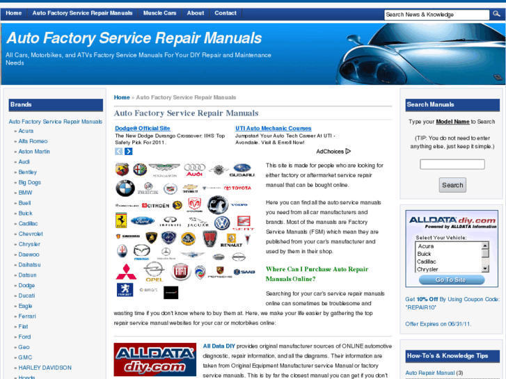Open Home in top navigation bar
The height and width of the screenshot is (379, 506).
point(13,13)
